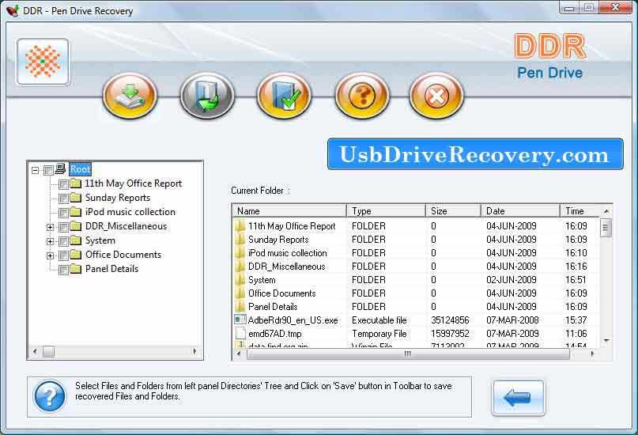Check the Root checkbox in tree
Screen dimensions: 638x435
click(48, 170)
